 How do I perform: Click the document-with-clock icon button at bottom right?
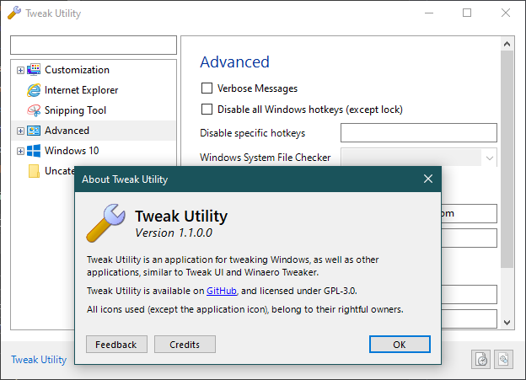click(481, 360)
